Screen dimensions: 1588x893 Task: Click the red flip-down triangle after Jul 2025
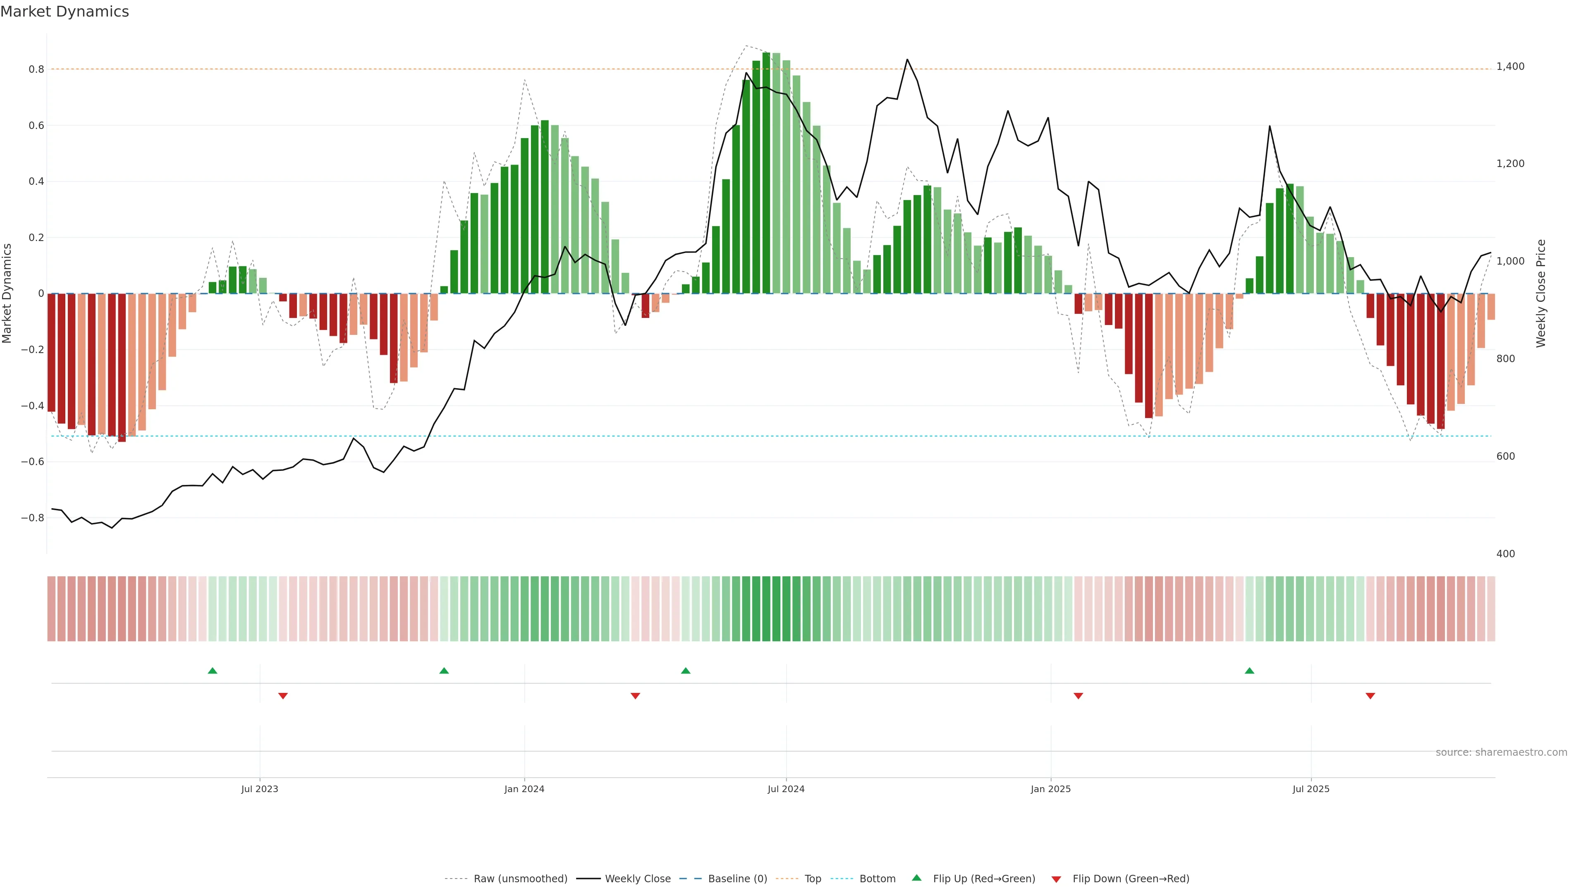(1370, 696)
